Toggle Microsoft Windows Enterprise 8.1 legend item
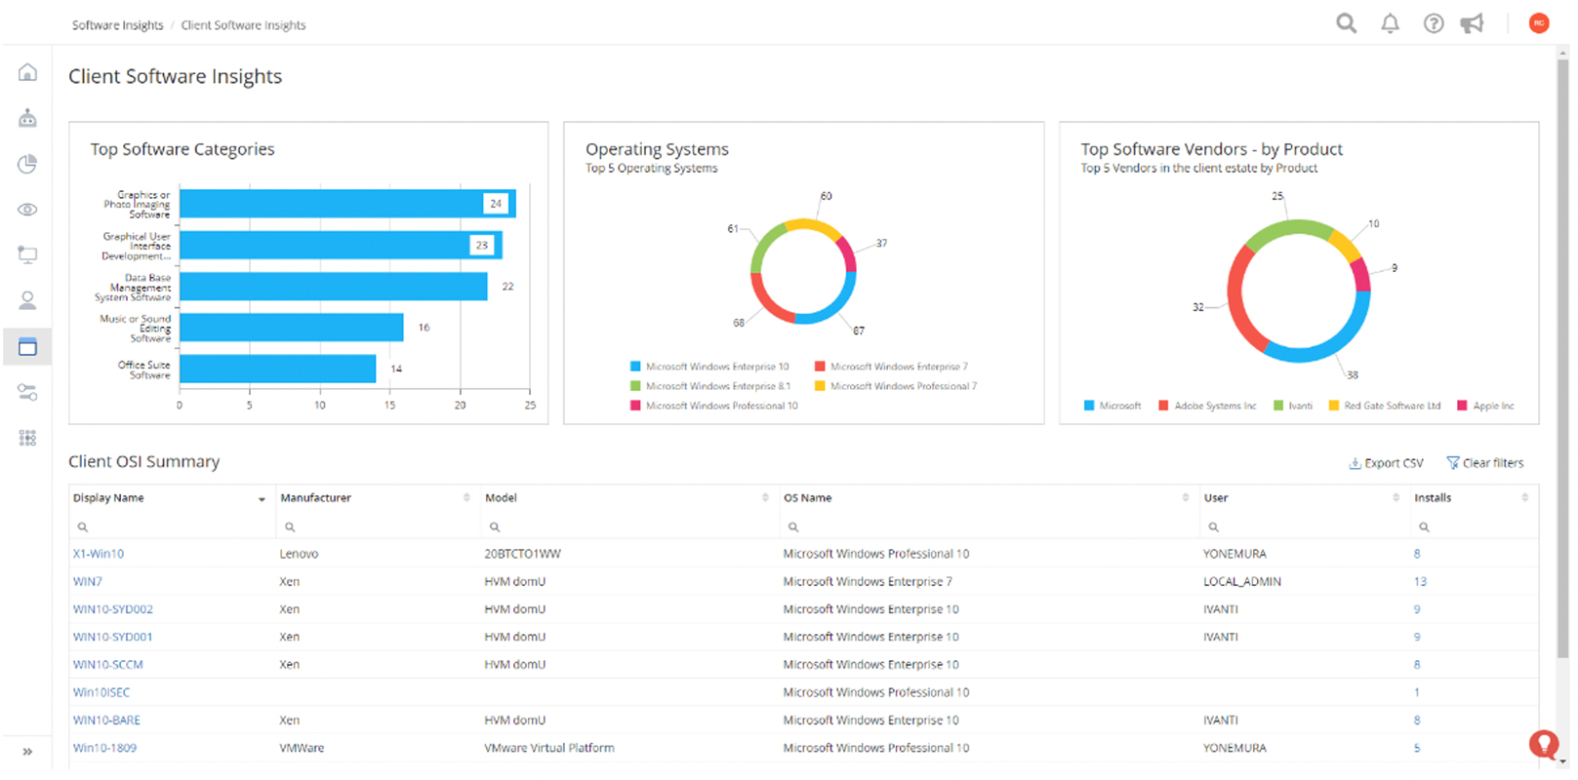 [x=710, y=386]
